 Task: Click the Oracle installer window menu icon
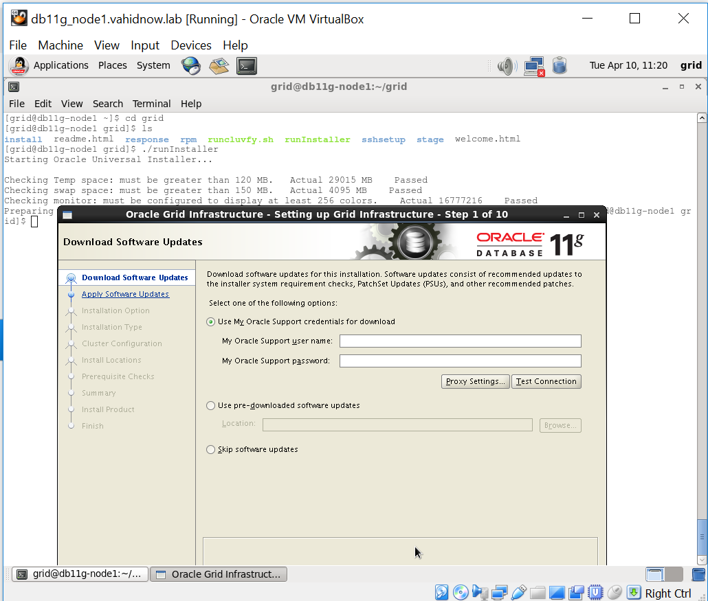pyautogui.click(x=67, y=215)
